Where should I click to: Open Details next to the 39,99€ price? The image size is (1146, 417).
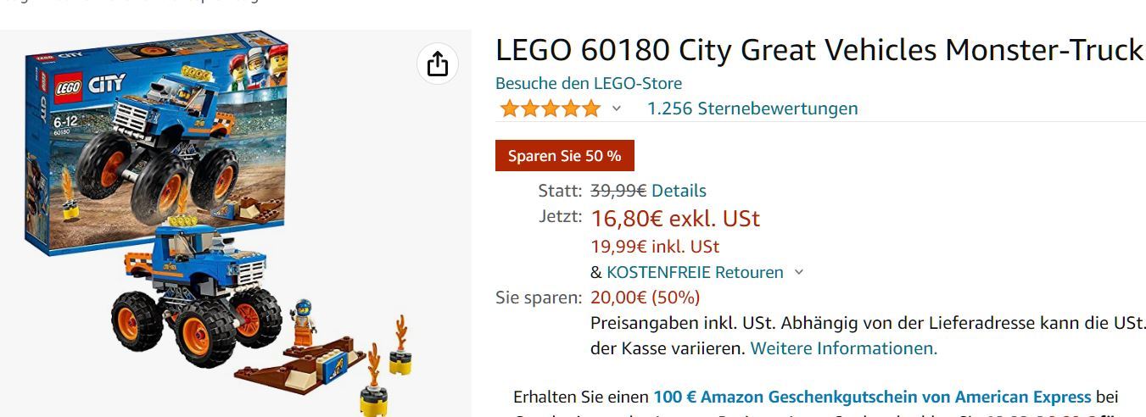(x=679, y=191)
